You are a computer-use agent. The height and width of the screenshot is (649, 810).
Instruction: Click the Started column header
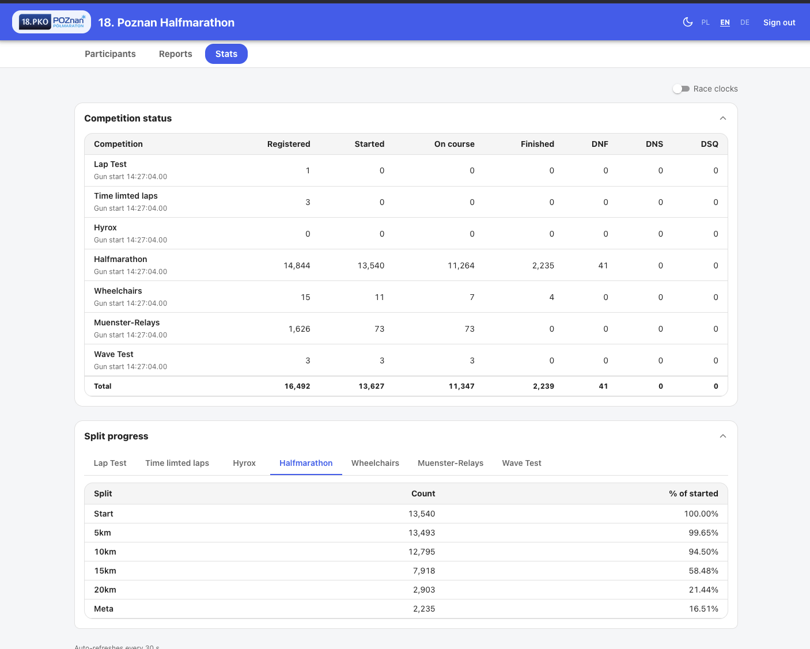(369, 144)
